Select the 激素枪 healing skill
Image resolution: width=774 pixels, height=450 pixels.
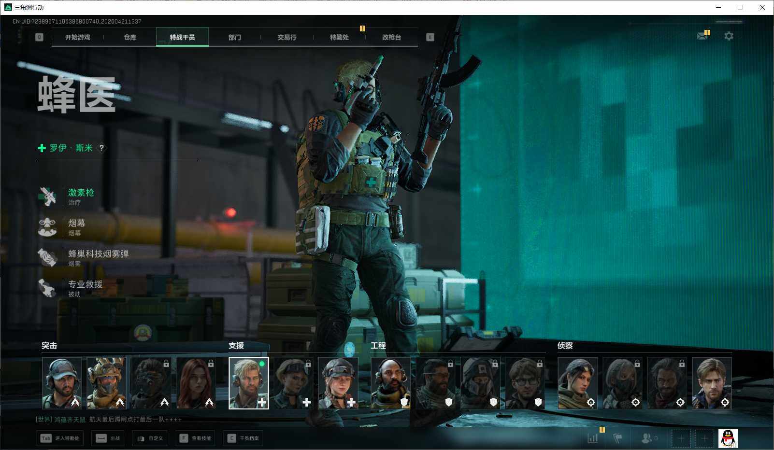48,197
